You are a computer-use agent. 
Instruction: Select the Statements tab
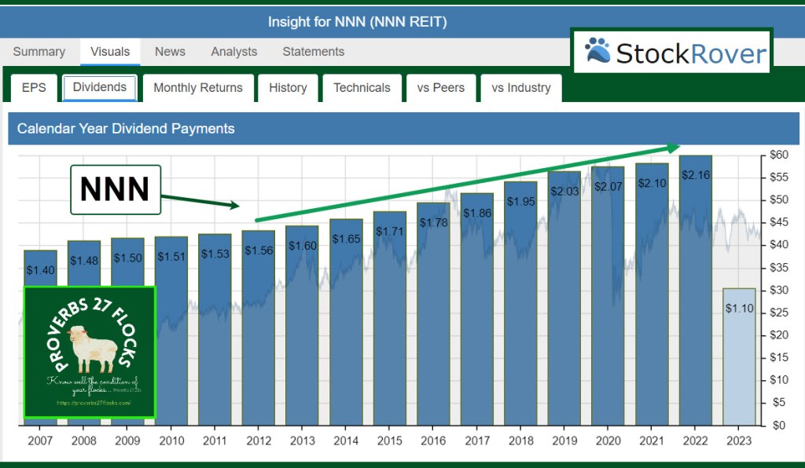pos(313,52)
